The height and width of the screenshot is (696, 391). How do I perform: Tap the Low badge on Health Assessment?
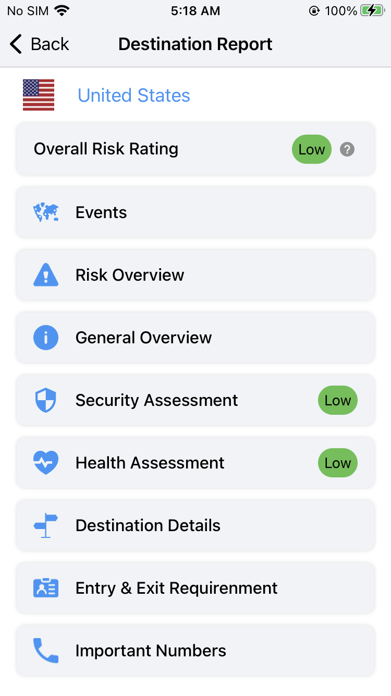coord(338,463)
